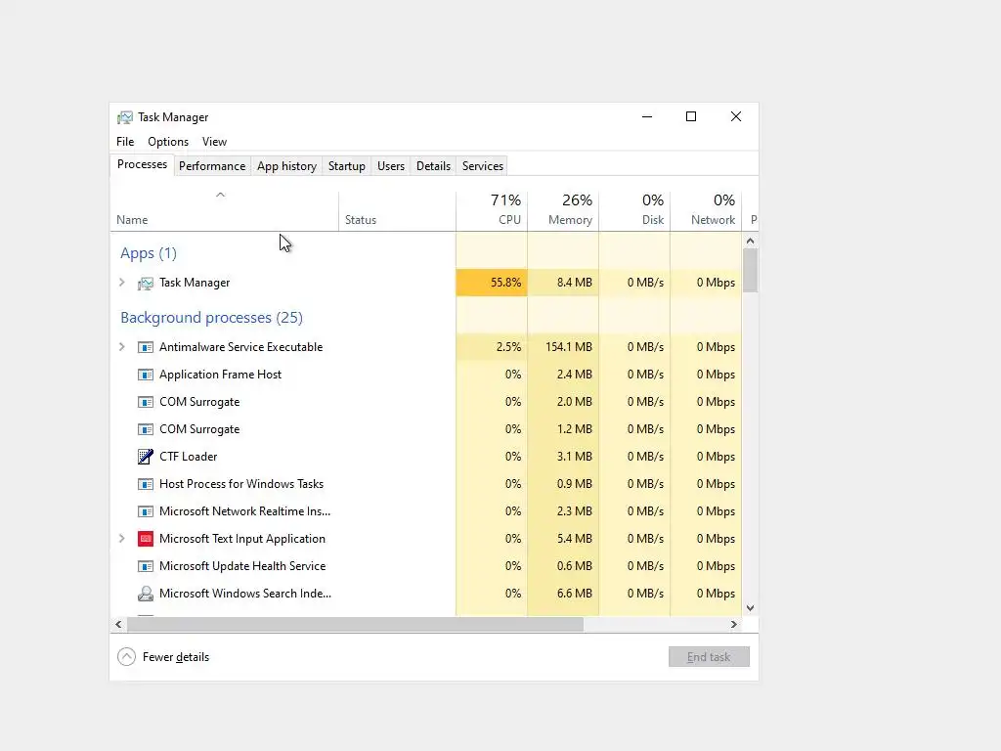The image size is (1001, 751).
Task: Expand the Task Manager app row
Action: pyautogui.click(x=122, y=283)
